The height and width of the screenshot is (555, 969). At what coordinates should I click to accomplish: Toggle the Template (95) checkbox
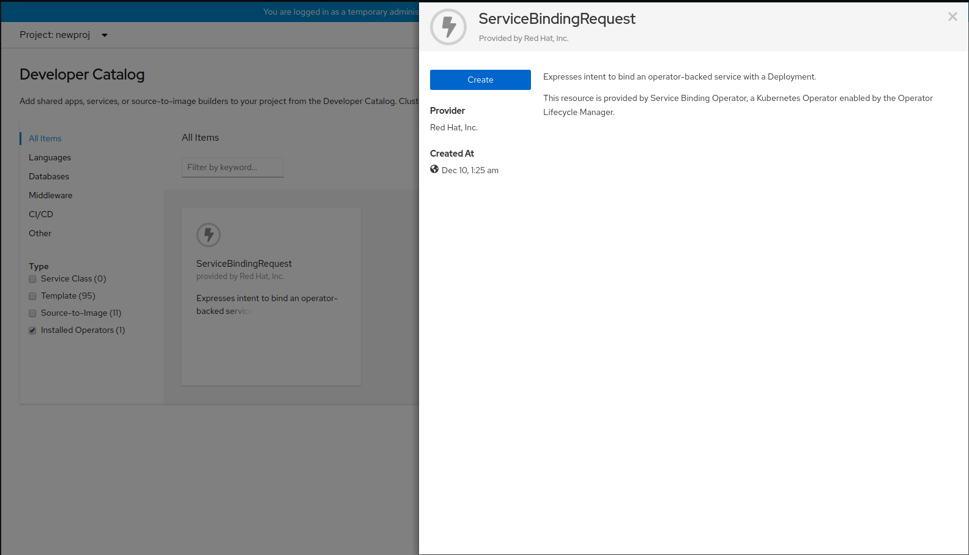[x=32, y=296]
